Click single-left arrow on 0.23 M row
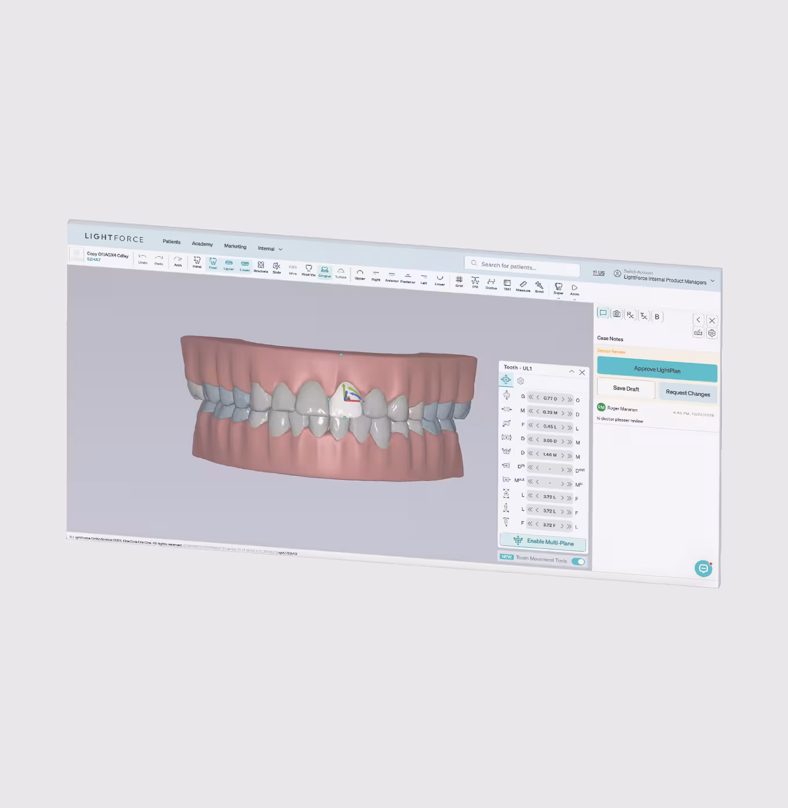The height and width of the screenshot is (808, 788). point(538,412)
